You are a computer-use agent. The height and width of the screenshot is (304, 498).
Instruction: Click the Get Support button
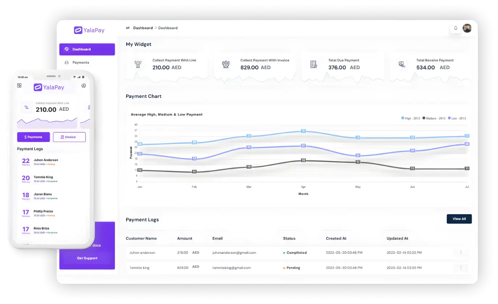click(87, 258)
